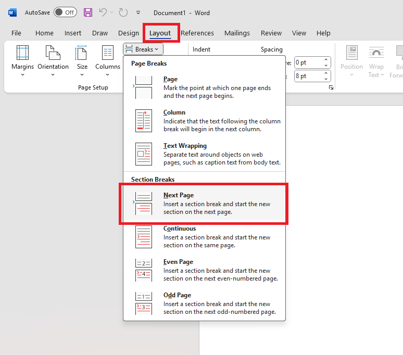The image size is (403, 355).
Task: Click the Save icon in title bar
Action: 88,12
